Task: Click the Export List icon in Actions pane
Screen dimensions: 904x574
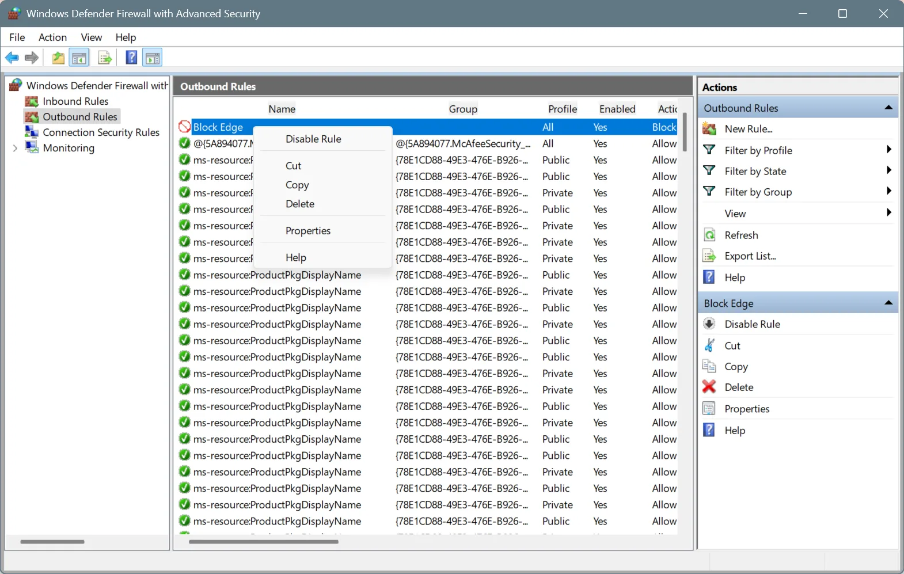Action: tap(709, 256)
